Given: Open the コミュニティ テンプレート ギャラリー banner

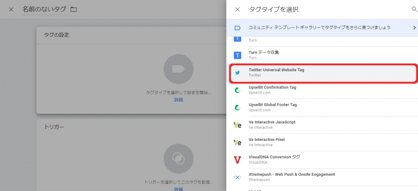Looking at the screenshot, I should 322,28.
